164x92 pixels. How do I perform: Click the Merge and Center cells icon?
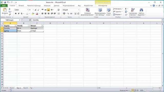pyautogui.click(x=58, y=14)
